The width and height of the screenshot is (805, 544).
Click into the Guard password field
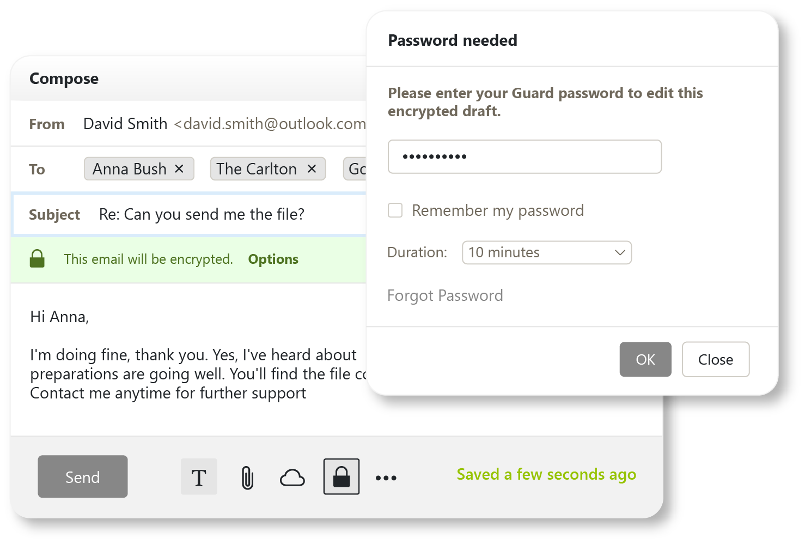pyautogui.click(x=524, y=157)
